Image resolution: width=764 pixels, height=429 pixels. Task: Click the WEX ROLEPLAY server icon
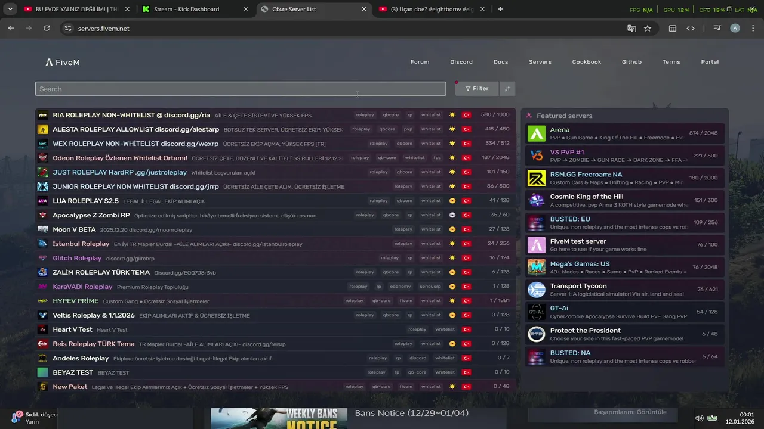click(x=43, y=144)
